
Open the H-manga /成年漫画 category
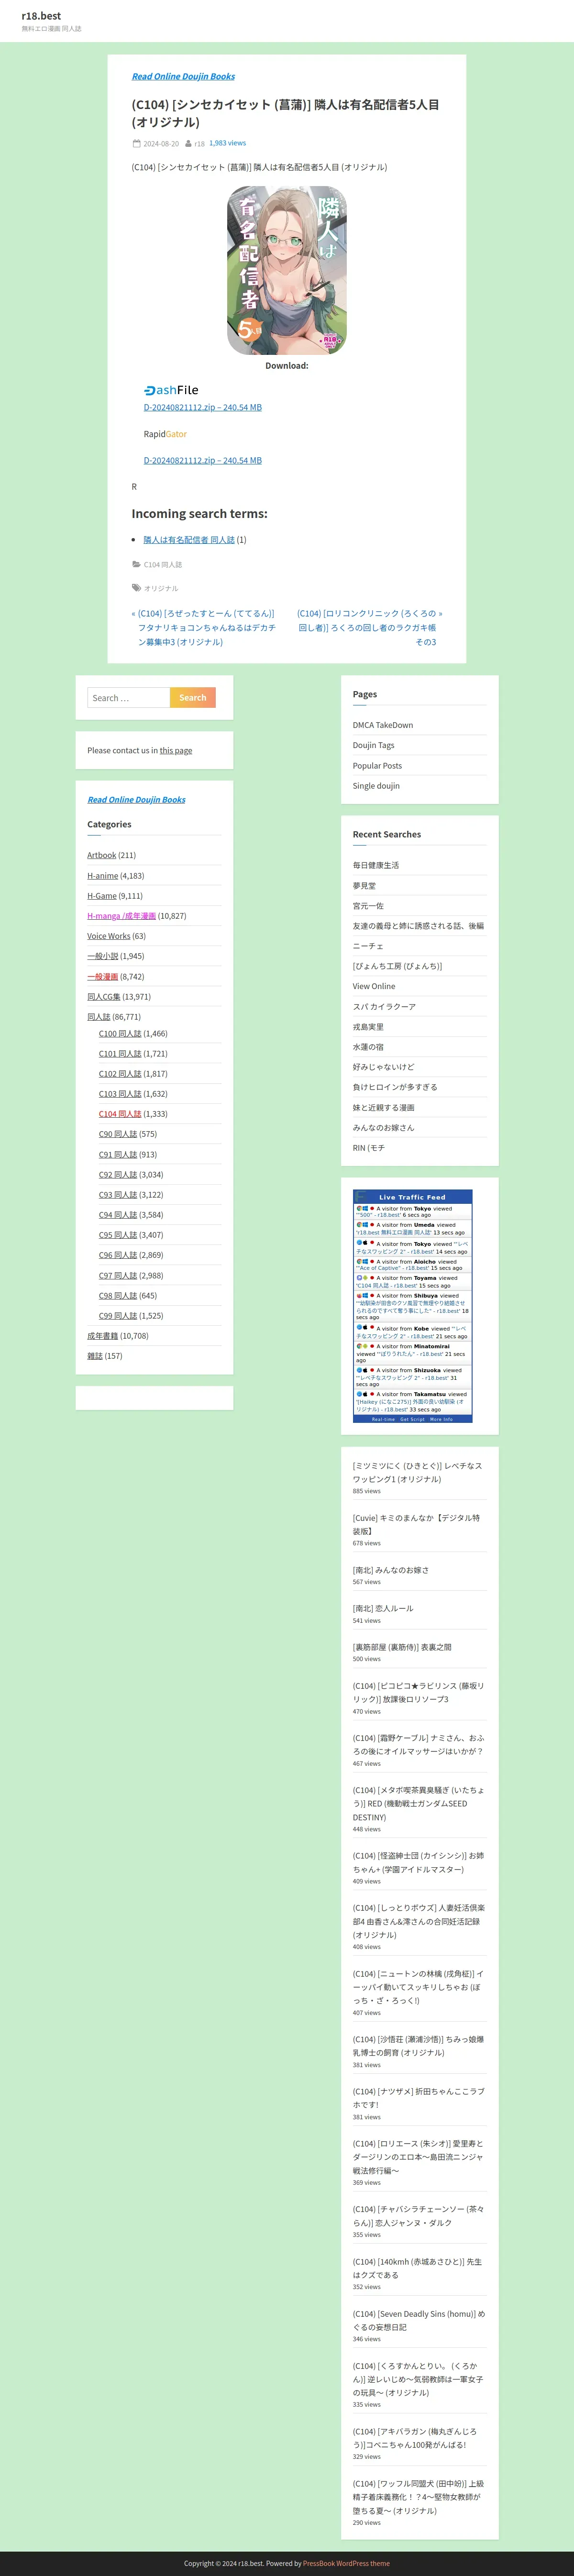(121, 916)
